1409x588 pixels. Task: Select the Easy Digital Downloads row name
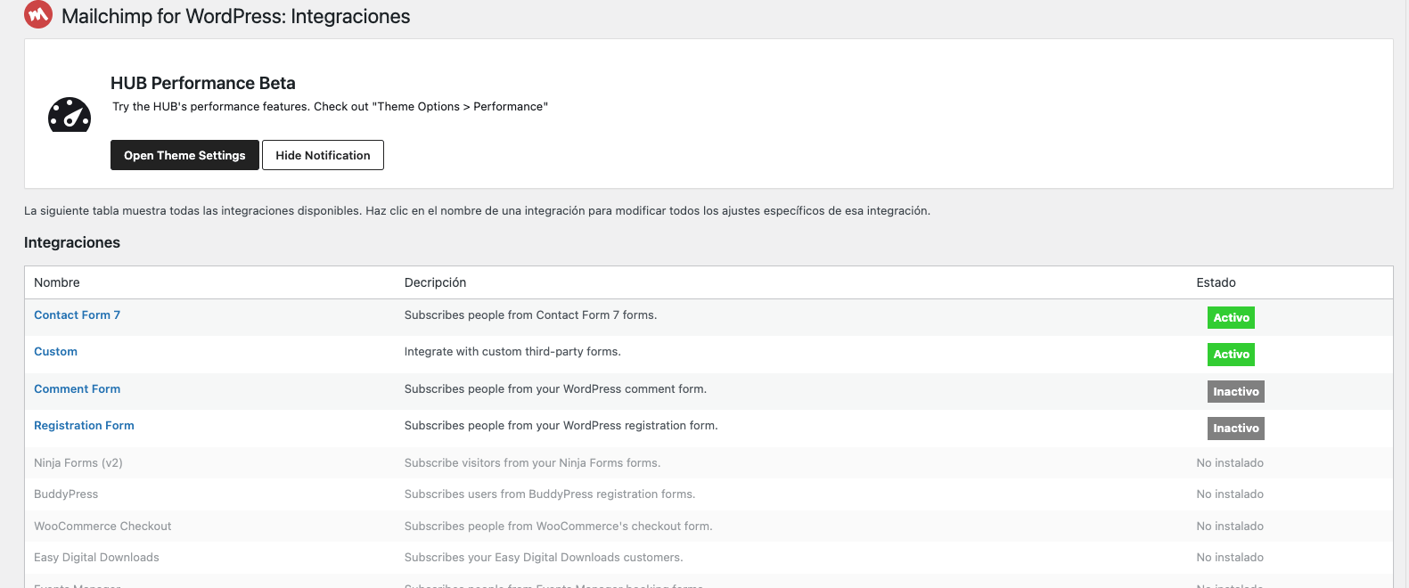96,558
